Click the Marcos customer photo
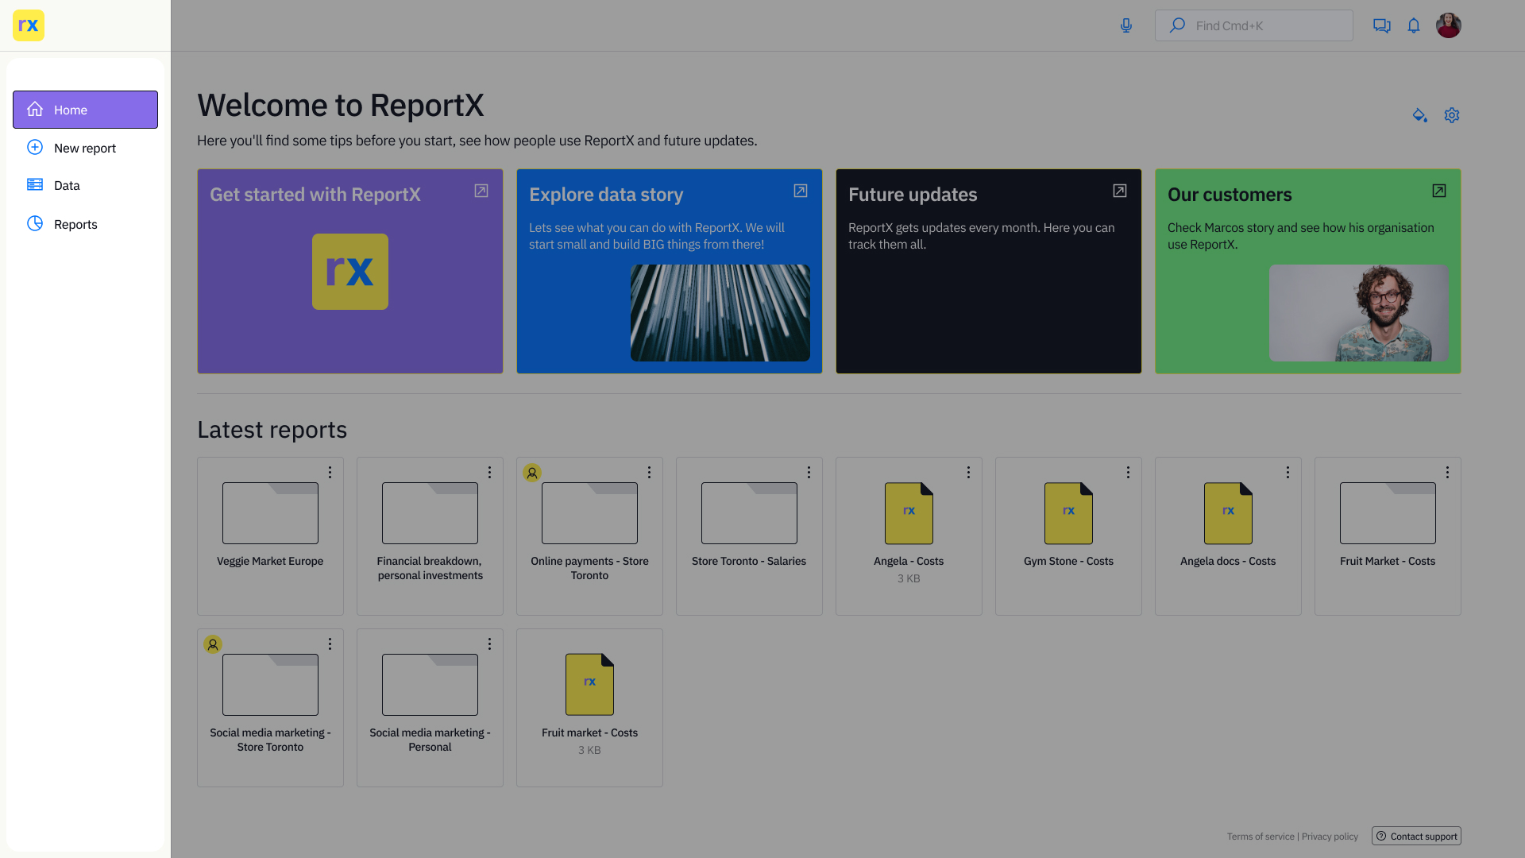The image size is (1525, 858). point(1359,313)
